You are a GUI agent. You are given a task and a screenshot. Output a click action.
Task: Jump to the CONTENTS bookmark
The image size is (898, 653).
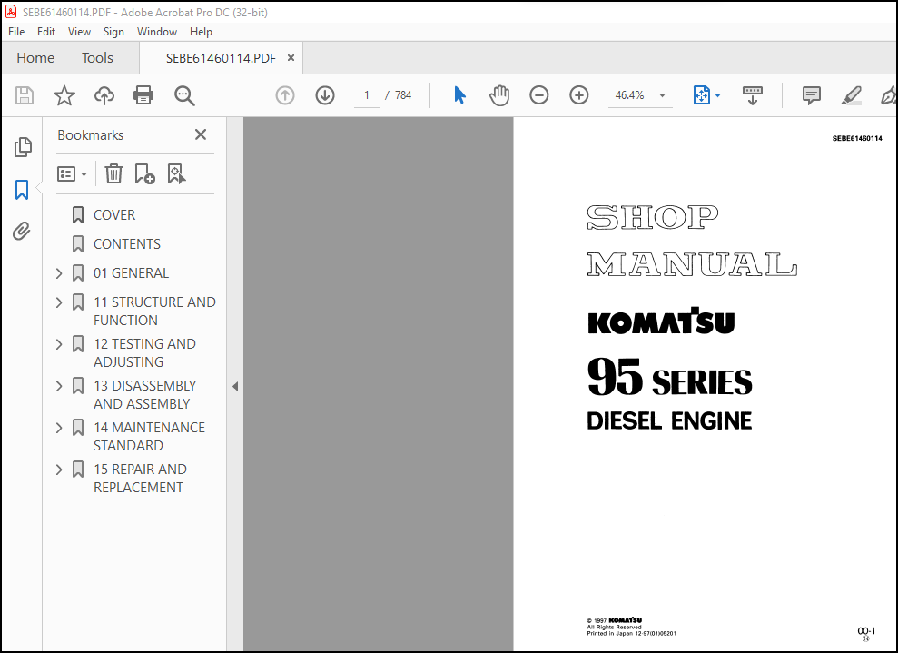tap(126, 244)
